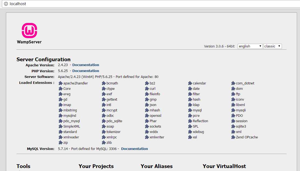The height and width of the screenshot is (171, 300).
Task: Click Version 3.0.6 - 64bit text
Action: click(x=219, y=46)
